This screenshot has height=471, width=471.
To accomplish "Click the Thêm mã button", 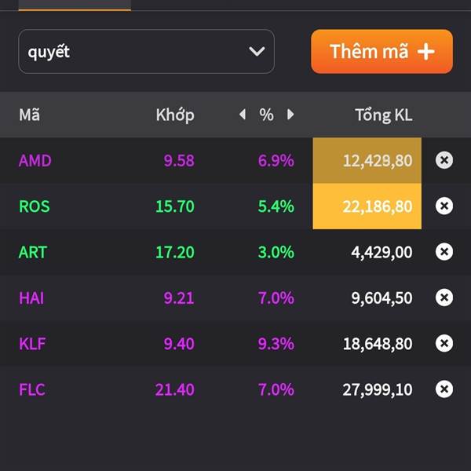I will click(382, 51).
